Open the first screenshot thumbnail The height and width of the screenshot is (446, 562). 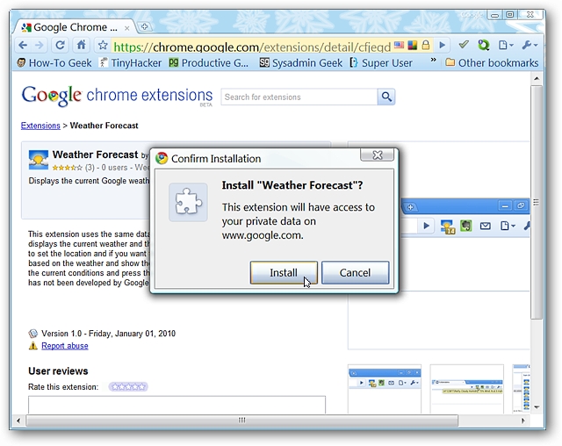point(385,389)
